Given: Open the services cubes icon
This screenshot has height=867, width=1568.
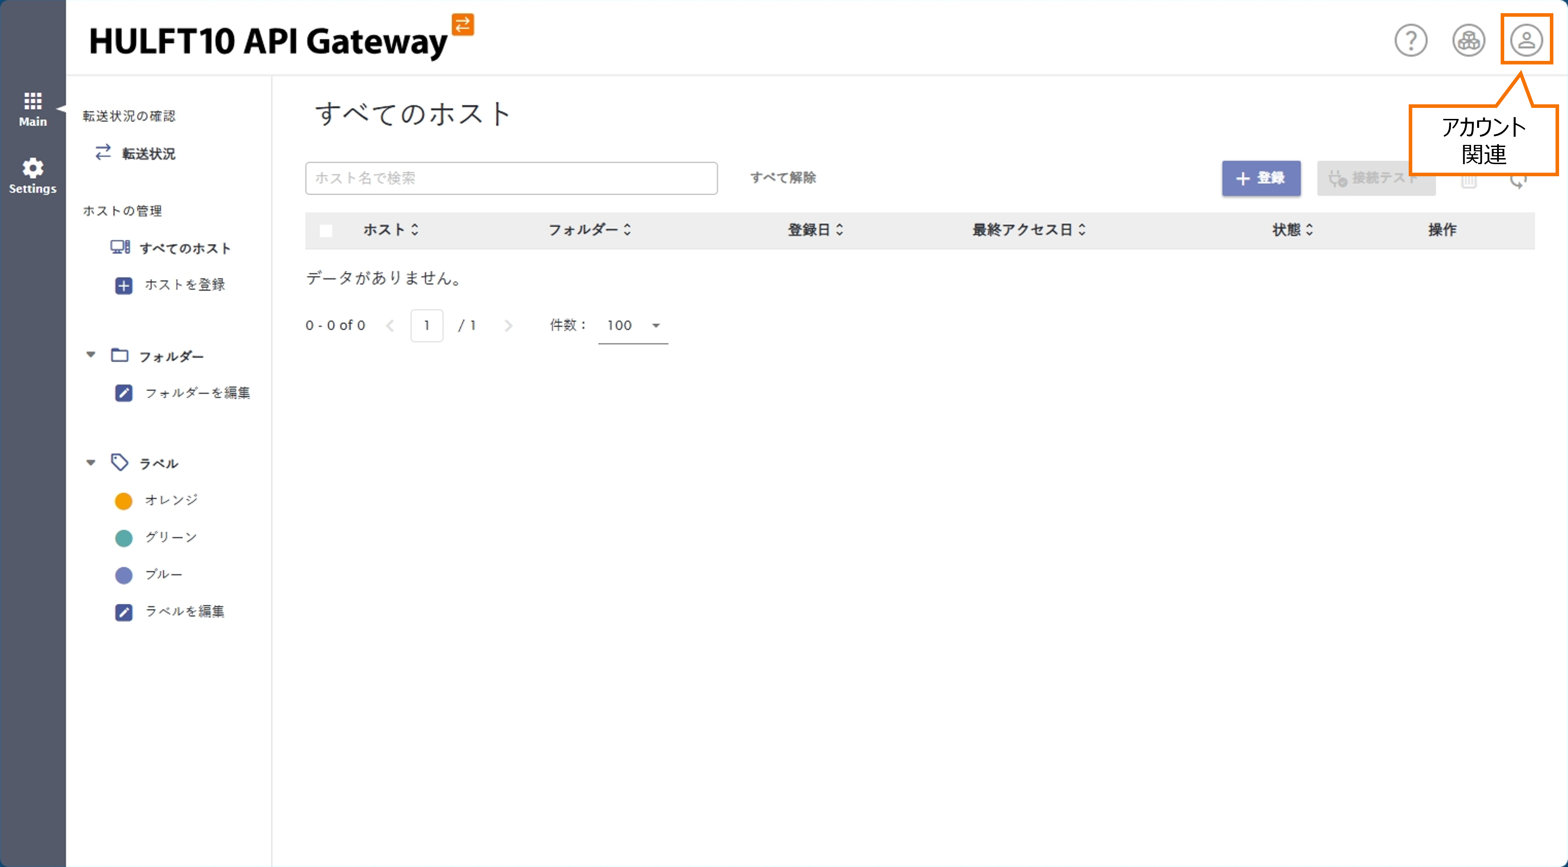Looking at the screenshot, I should (1468, 41).
